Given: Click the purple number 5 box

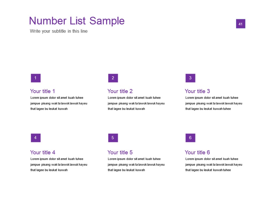Looking at the screenshot, I should point(113,138).
